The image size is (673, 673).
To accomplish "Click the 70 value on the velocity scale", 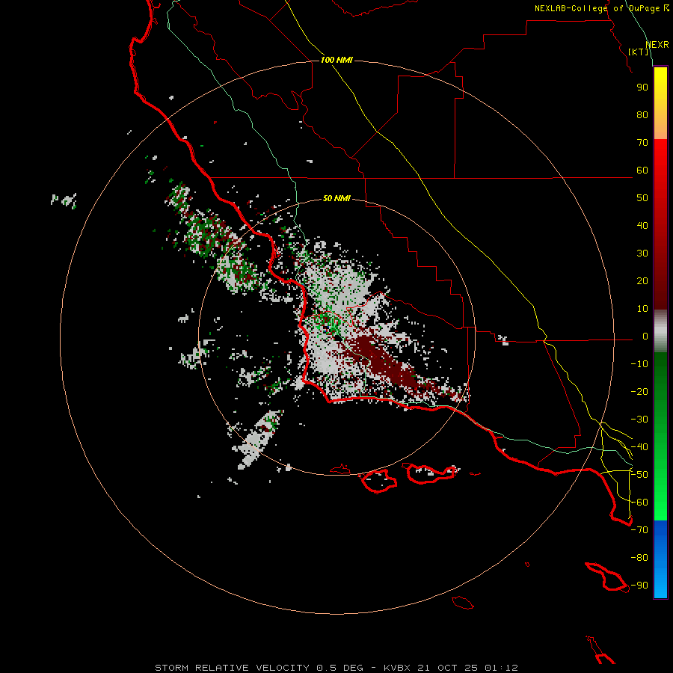I will (x=642, y=143).
